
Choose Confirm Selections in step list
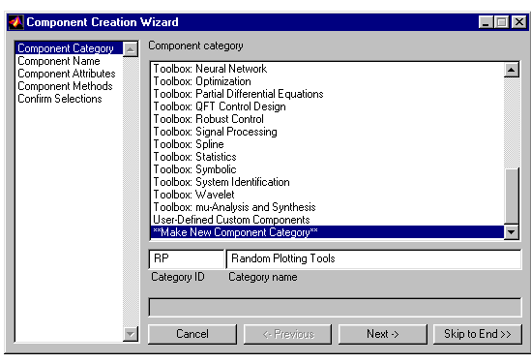[x=60, y=99]
